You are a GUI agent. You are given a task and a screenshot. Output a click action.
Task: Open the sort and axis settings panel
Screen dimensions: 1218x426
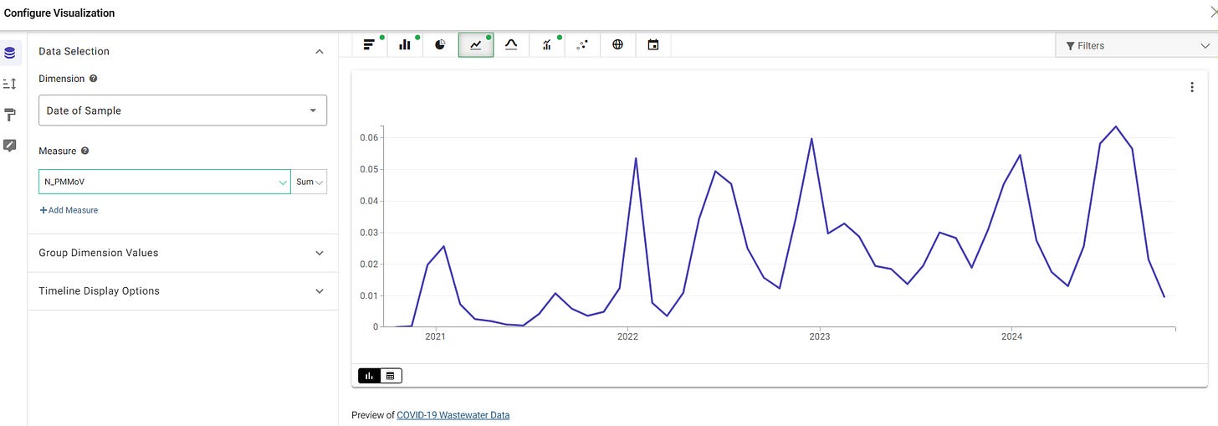pos(10,84)
